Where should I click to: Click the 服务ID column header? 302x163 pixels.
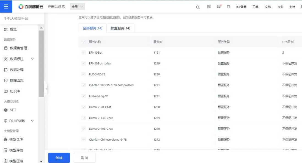click(x=158, y=42)
